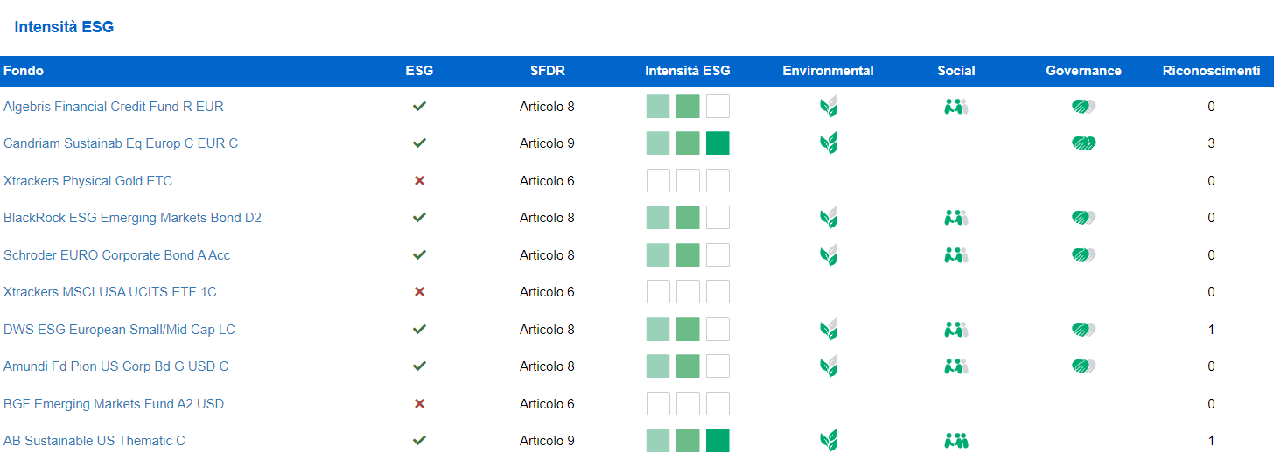Click Social icon in DWS ESG row
1274x460 pixels.
click(955, 330)
